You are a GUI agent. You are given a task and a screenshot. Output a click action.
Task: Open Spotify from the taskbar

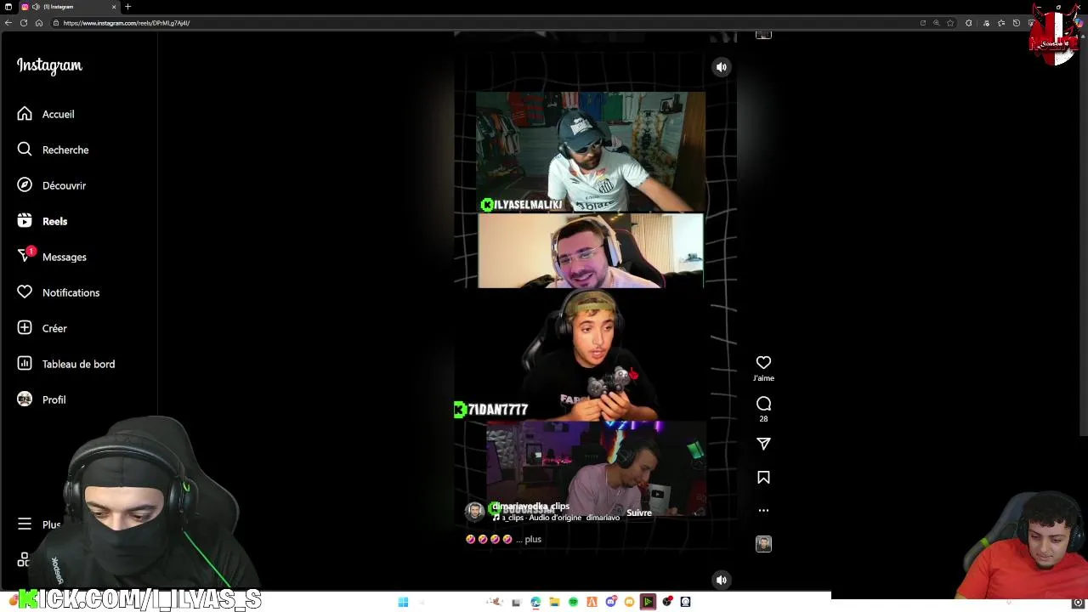pos(573,602)
